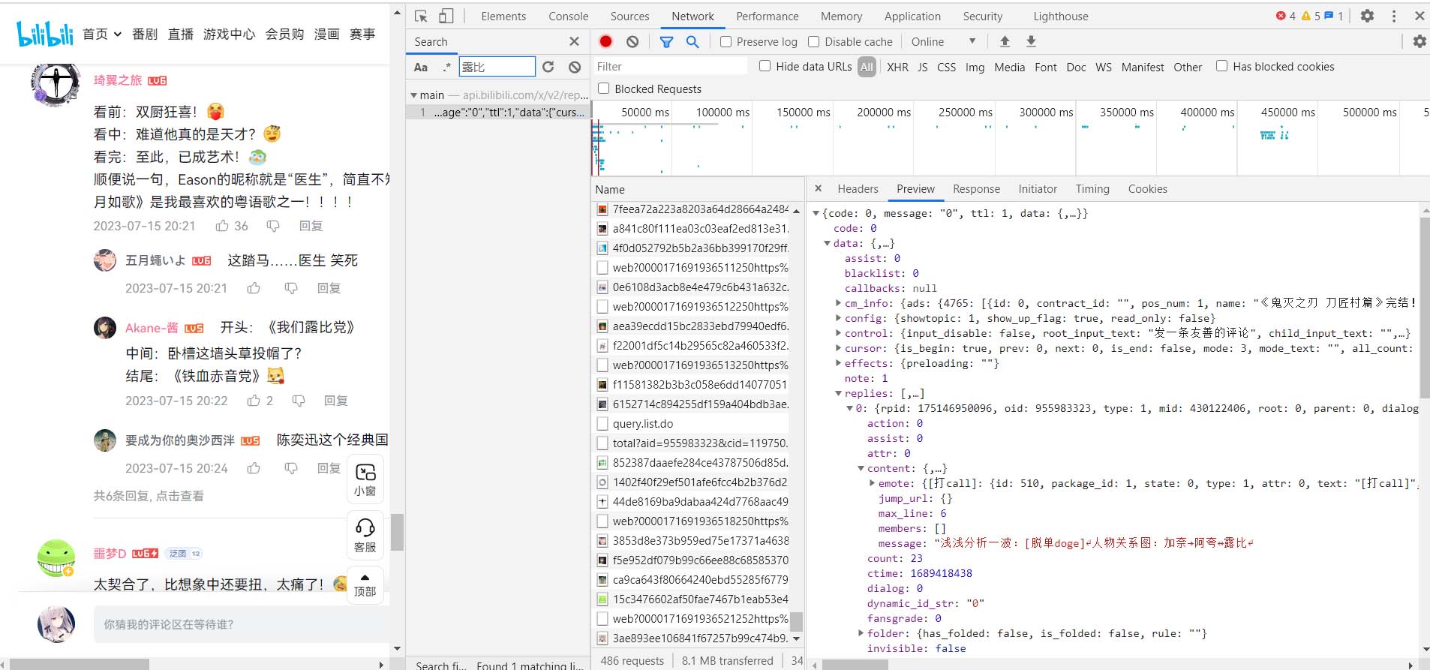Enable the Preserve log checkbox
The width and height of the screenshot is (1430, 670).
[726, 42]
